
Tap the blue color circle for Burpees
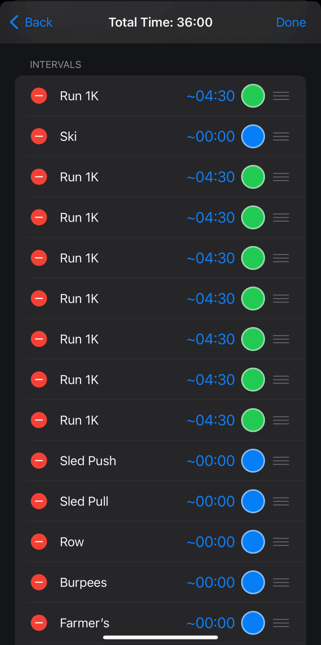coord(253,582)
